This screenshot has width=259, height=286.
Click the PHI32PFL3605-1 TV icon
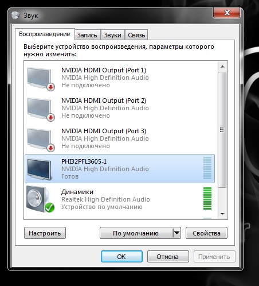40,169
